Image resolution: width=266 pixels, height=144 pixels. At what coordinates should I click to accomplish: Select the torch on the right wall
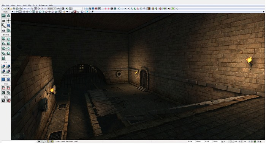tap(250, 62)
